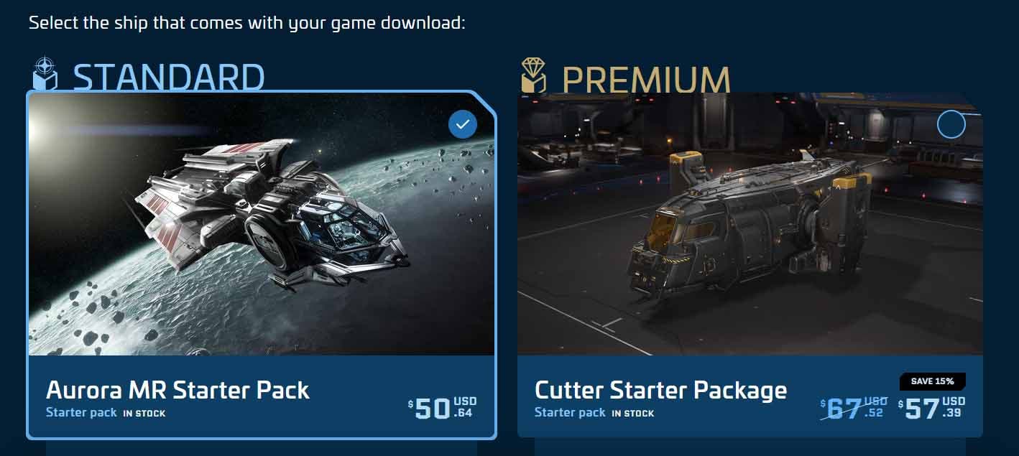The width and height of the screenshot is (1019, 456).
Task: Click the Premium diamond box icon
Action: 533,76
